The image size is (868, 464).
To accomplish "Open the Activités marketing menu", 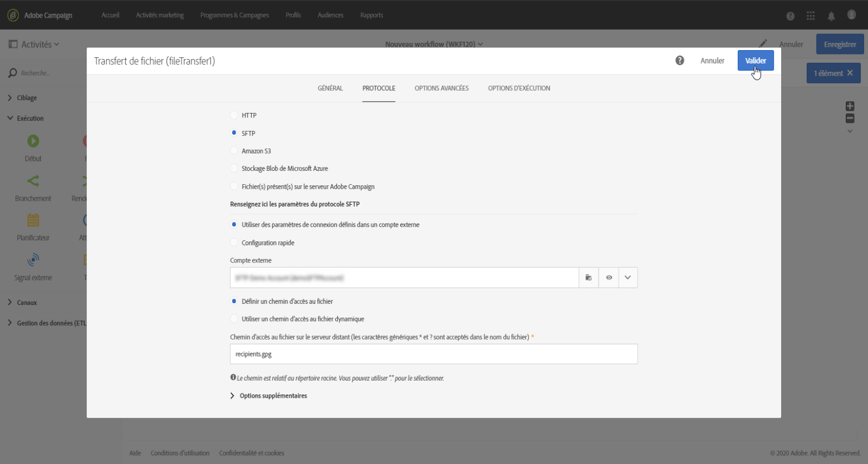I will pyautogui.click(x=160, y=15).
